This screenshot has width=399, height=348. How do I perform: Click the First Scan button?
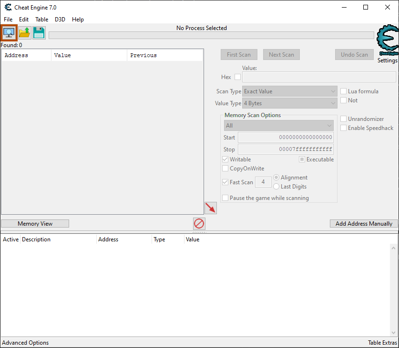(x=239, y=55)
